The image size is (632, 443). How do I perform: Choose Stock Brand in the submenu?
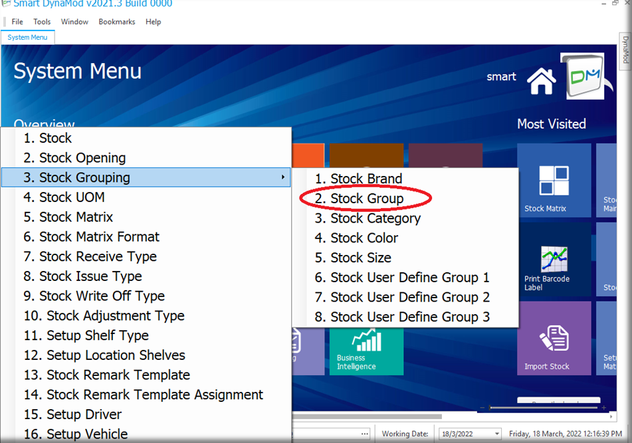(x=366, y=179)
